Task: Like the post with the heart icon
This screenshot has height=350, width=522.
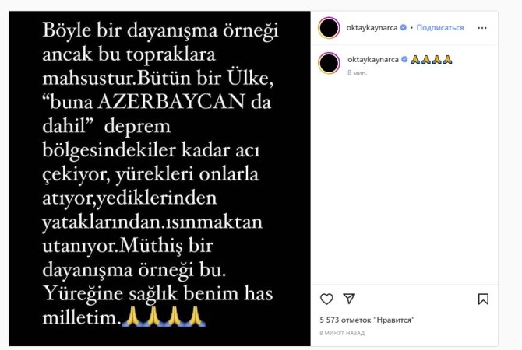Action: (x=326, y=299)
